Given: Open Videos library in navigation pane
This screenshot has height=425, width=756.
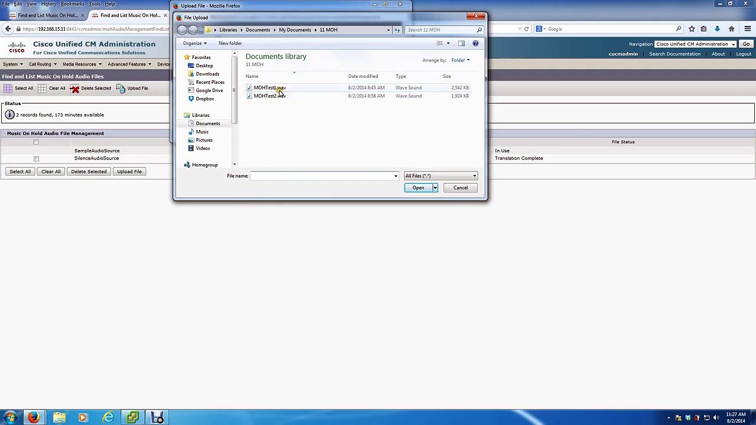Looking at the screenshot, I should [x=203, y=148].
